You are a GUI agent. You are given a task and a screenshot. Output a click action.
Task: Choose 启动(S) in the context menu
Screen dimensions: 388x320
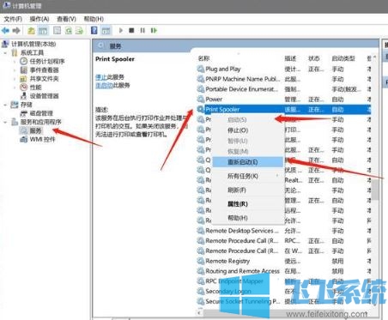tap(248, 120)
